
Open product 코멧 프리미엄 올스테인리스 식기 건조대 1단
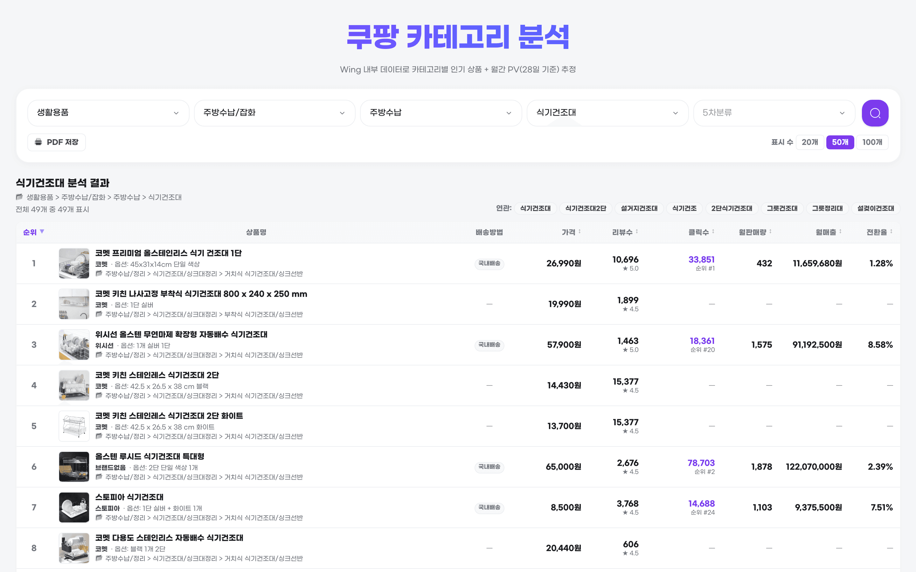pos(169,253)
